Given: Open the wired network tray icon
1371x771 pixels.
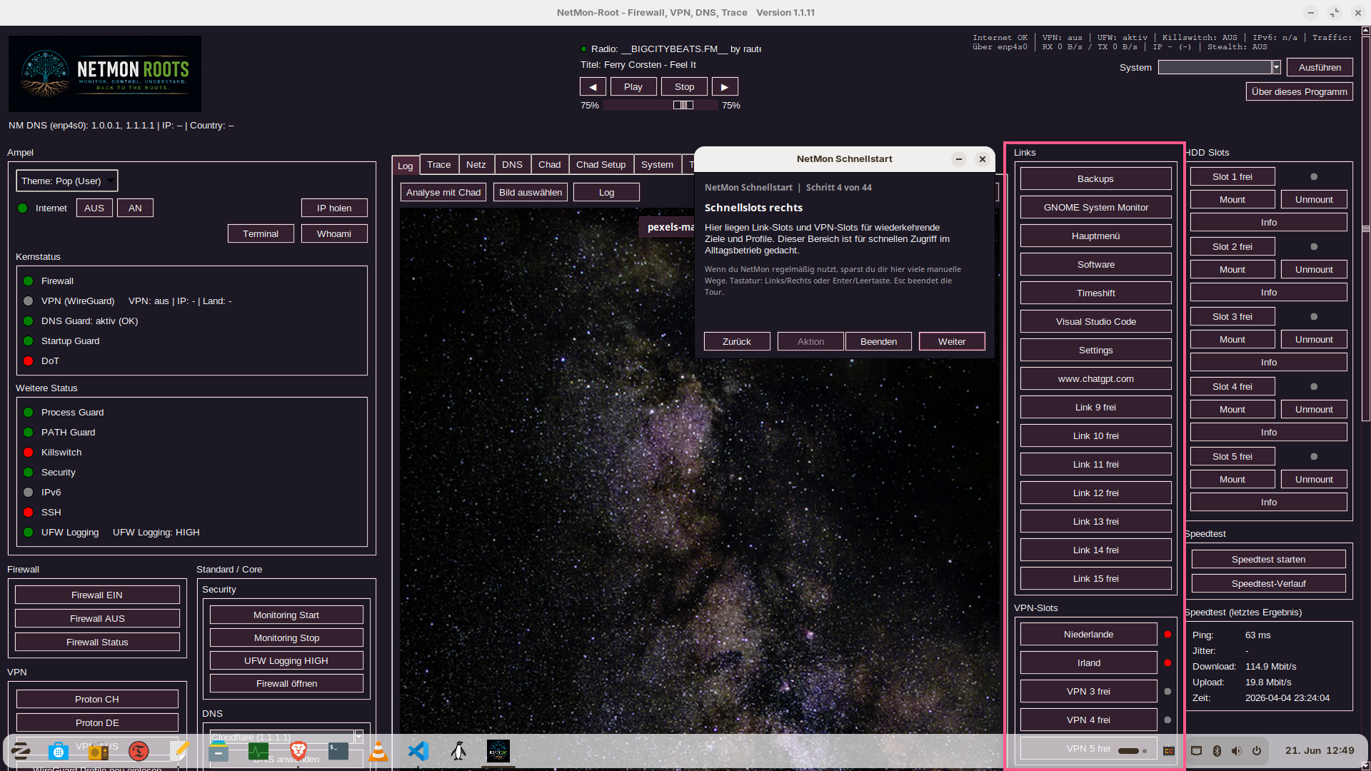Looking at the screenshot, I should coord(1197,751).
